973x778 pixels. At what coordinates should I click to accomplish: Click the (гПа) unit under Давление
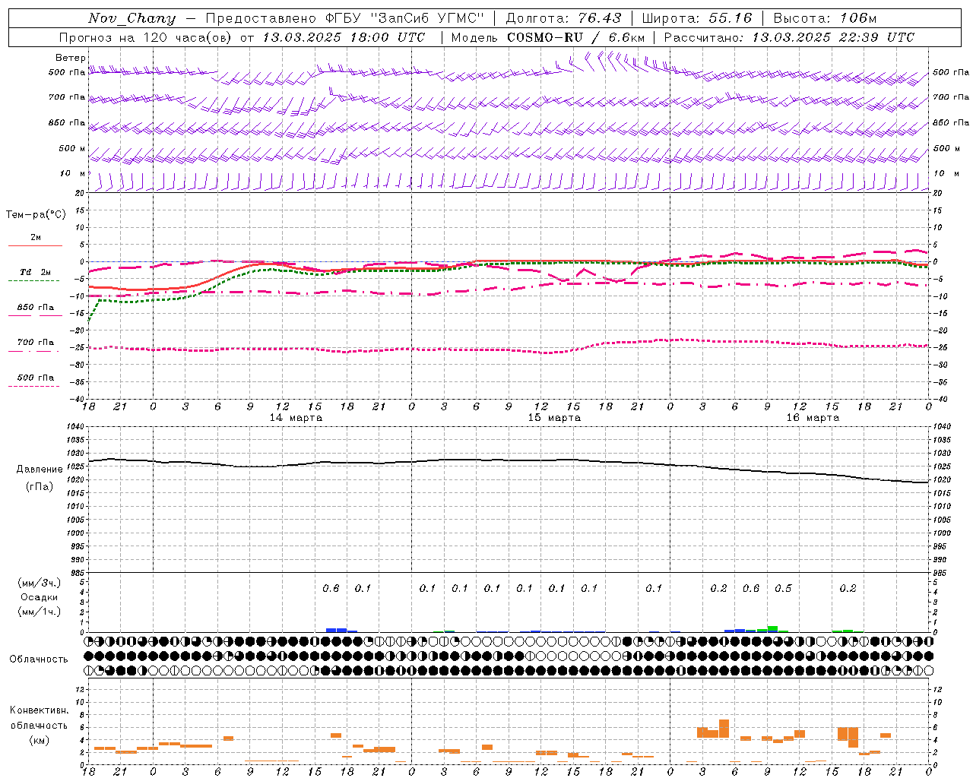(40, 487)
